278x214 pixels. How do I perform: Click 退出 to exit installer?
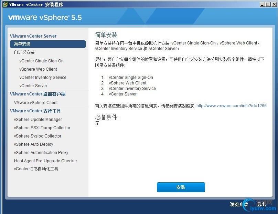point(261,204)
